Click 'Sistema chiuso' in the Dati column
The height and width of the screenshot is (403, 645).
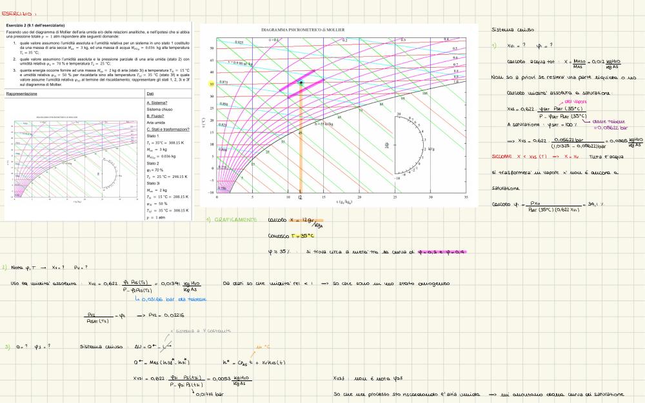159,110
